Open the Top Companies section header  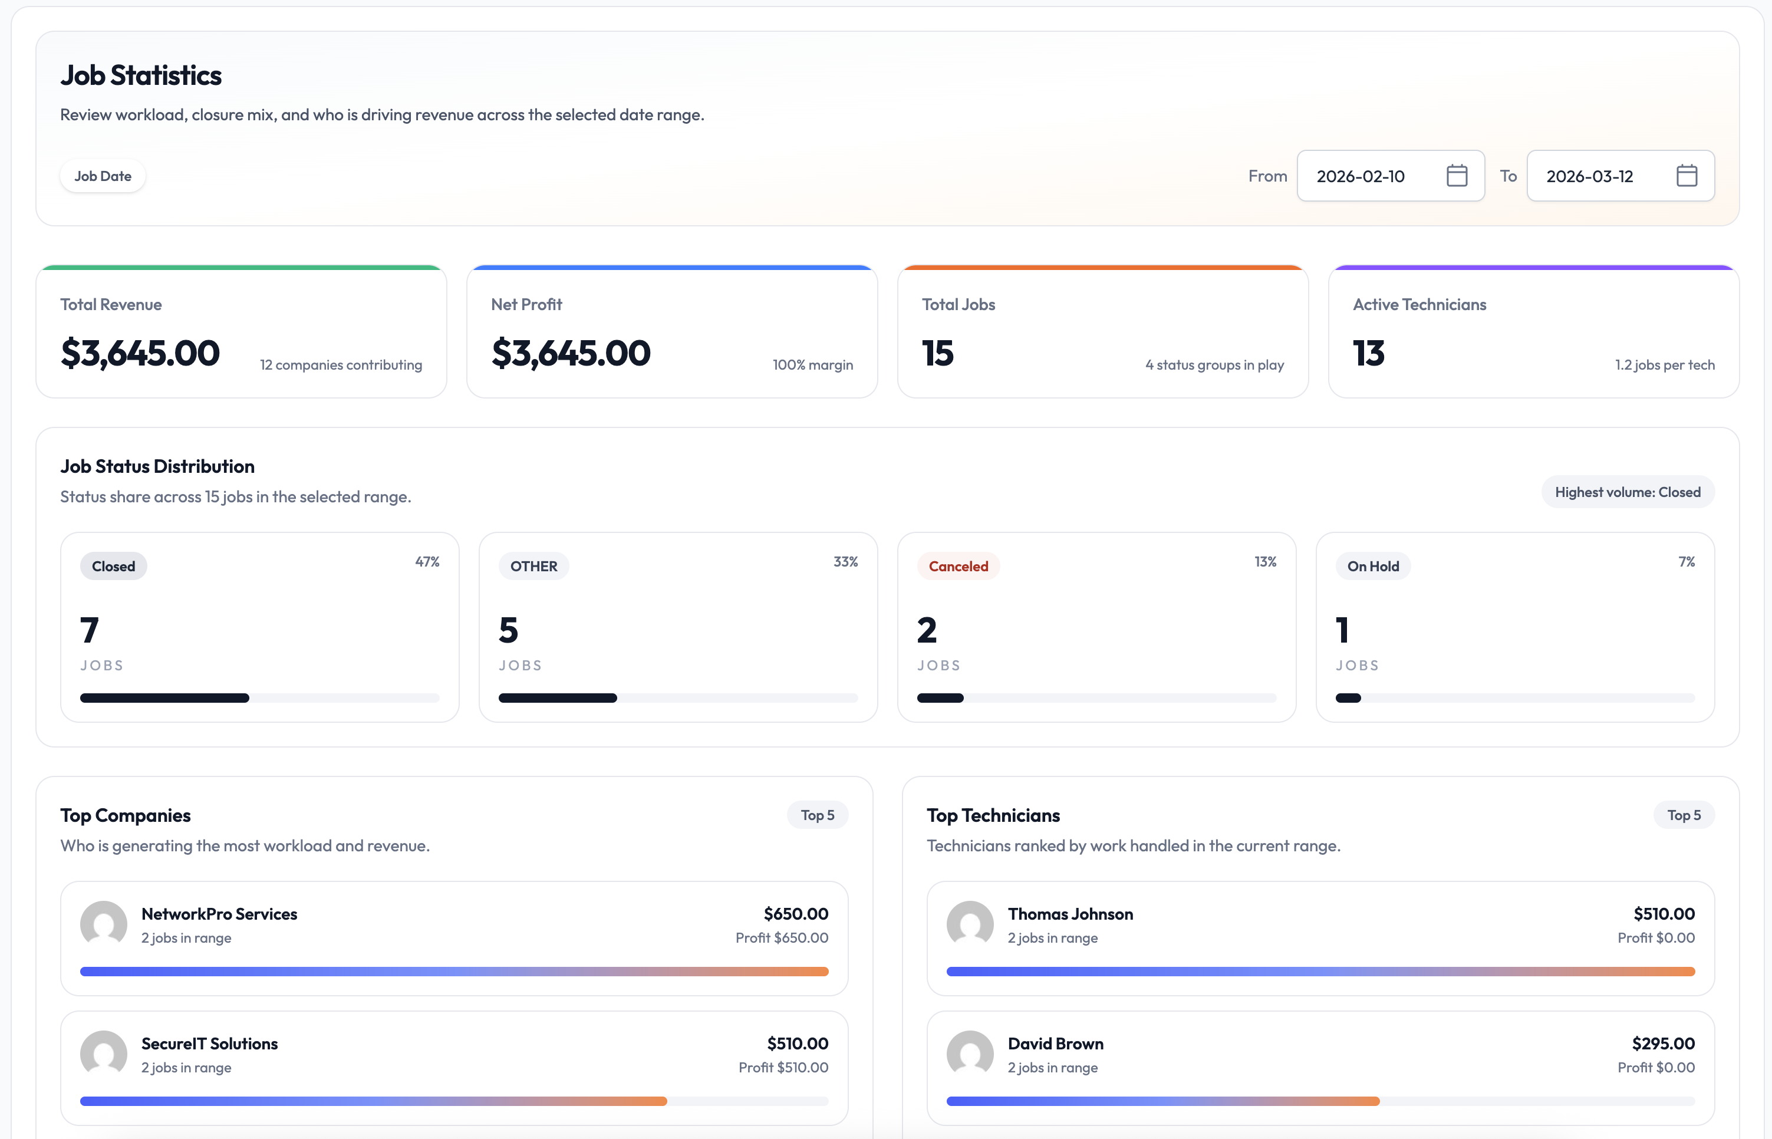[126, 815]
